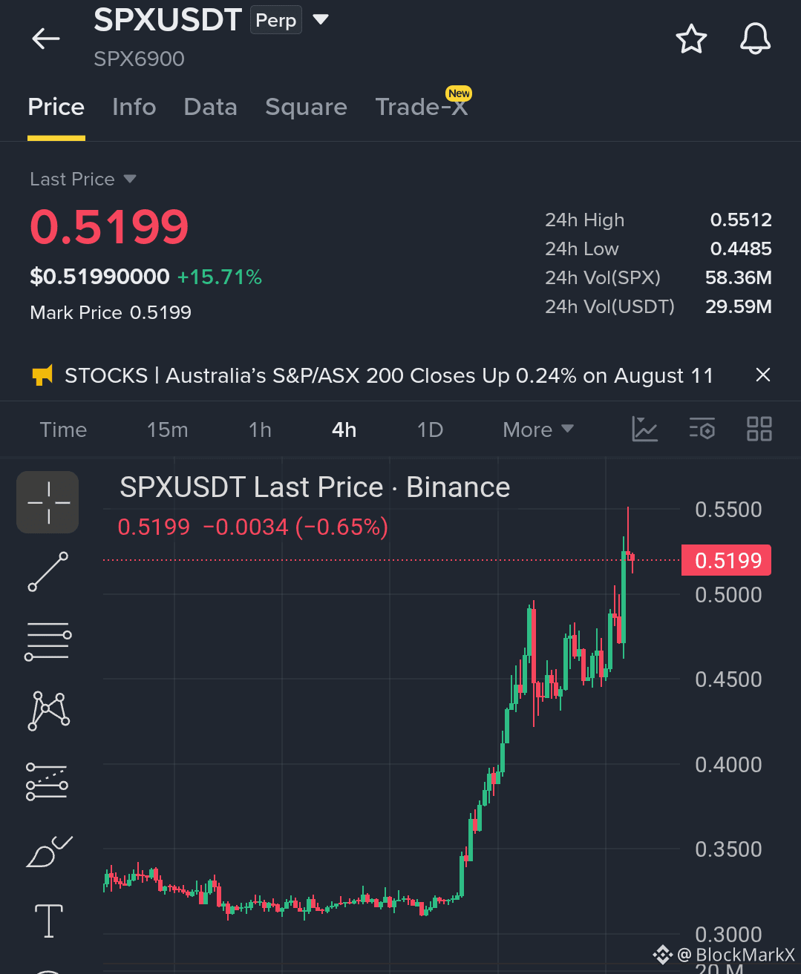The width and height of the screenshot is (801, 974).
Task: Open the Data tab
Action: 211,107
